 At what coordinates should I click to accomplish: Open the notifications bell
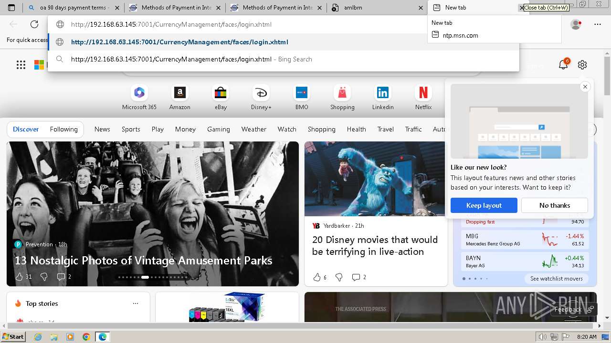[564, 65]
